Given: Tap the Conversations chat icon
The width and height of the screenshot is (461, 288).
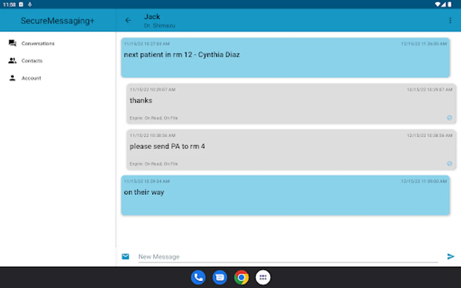Looking at the screenshot, I should tap(12, 43).
